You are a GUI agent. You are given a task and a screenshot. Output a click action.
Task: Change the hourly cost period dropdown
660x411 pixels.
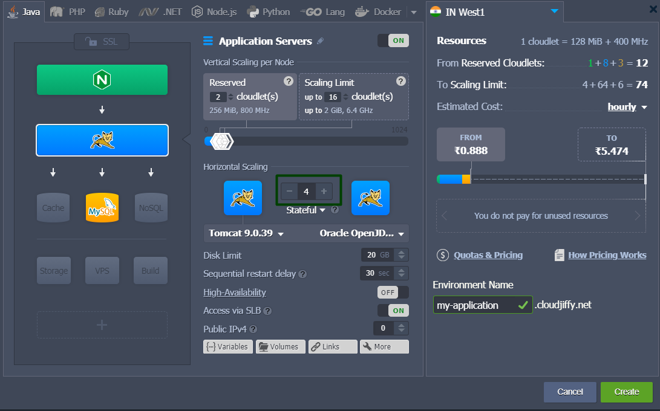tap(627, 107)
